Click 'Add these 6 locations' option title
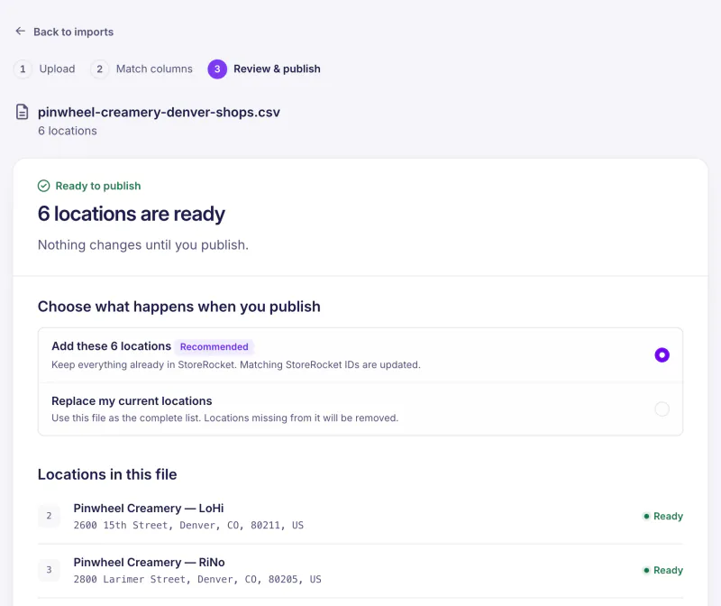 pyautogui.click(x=111, y=346)
